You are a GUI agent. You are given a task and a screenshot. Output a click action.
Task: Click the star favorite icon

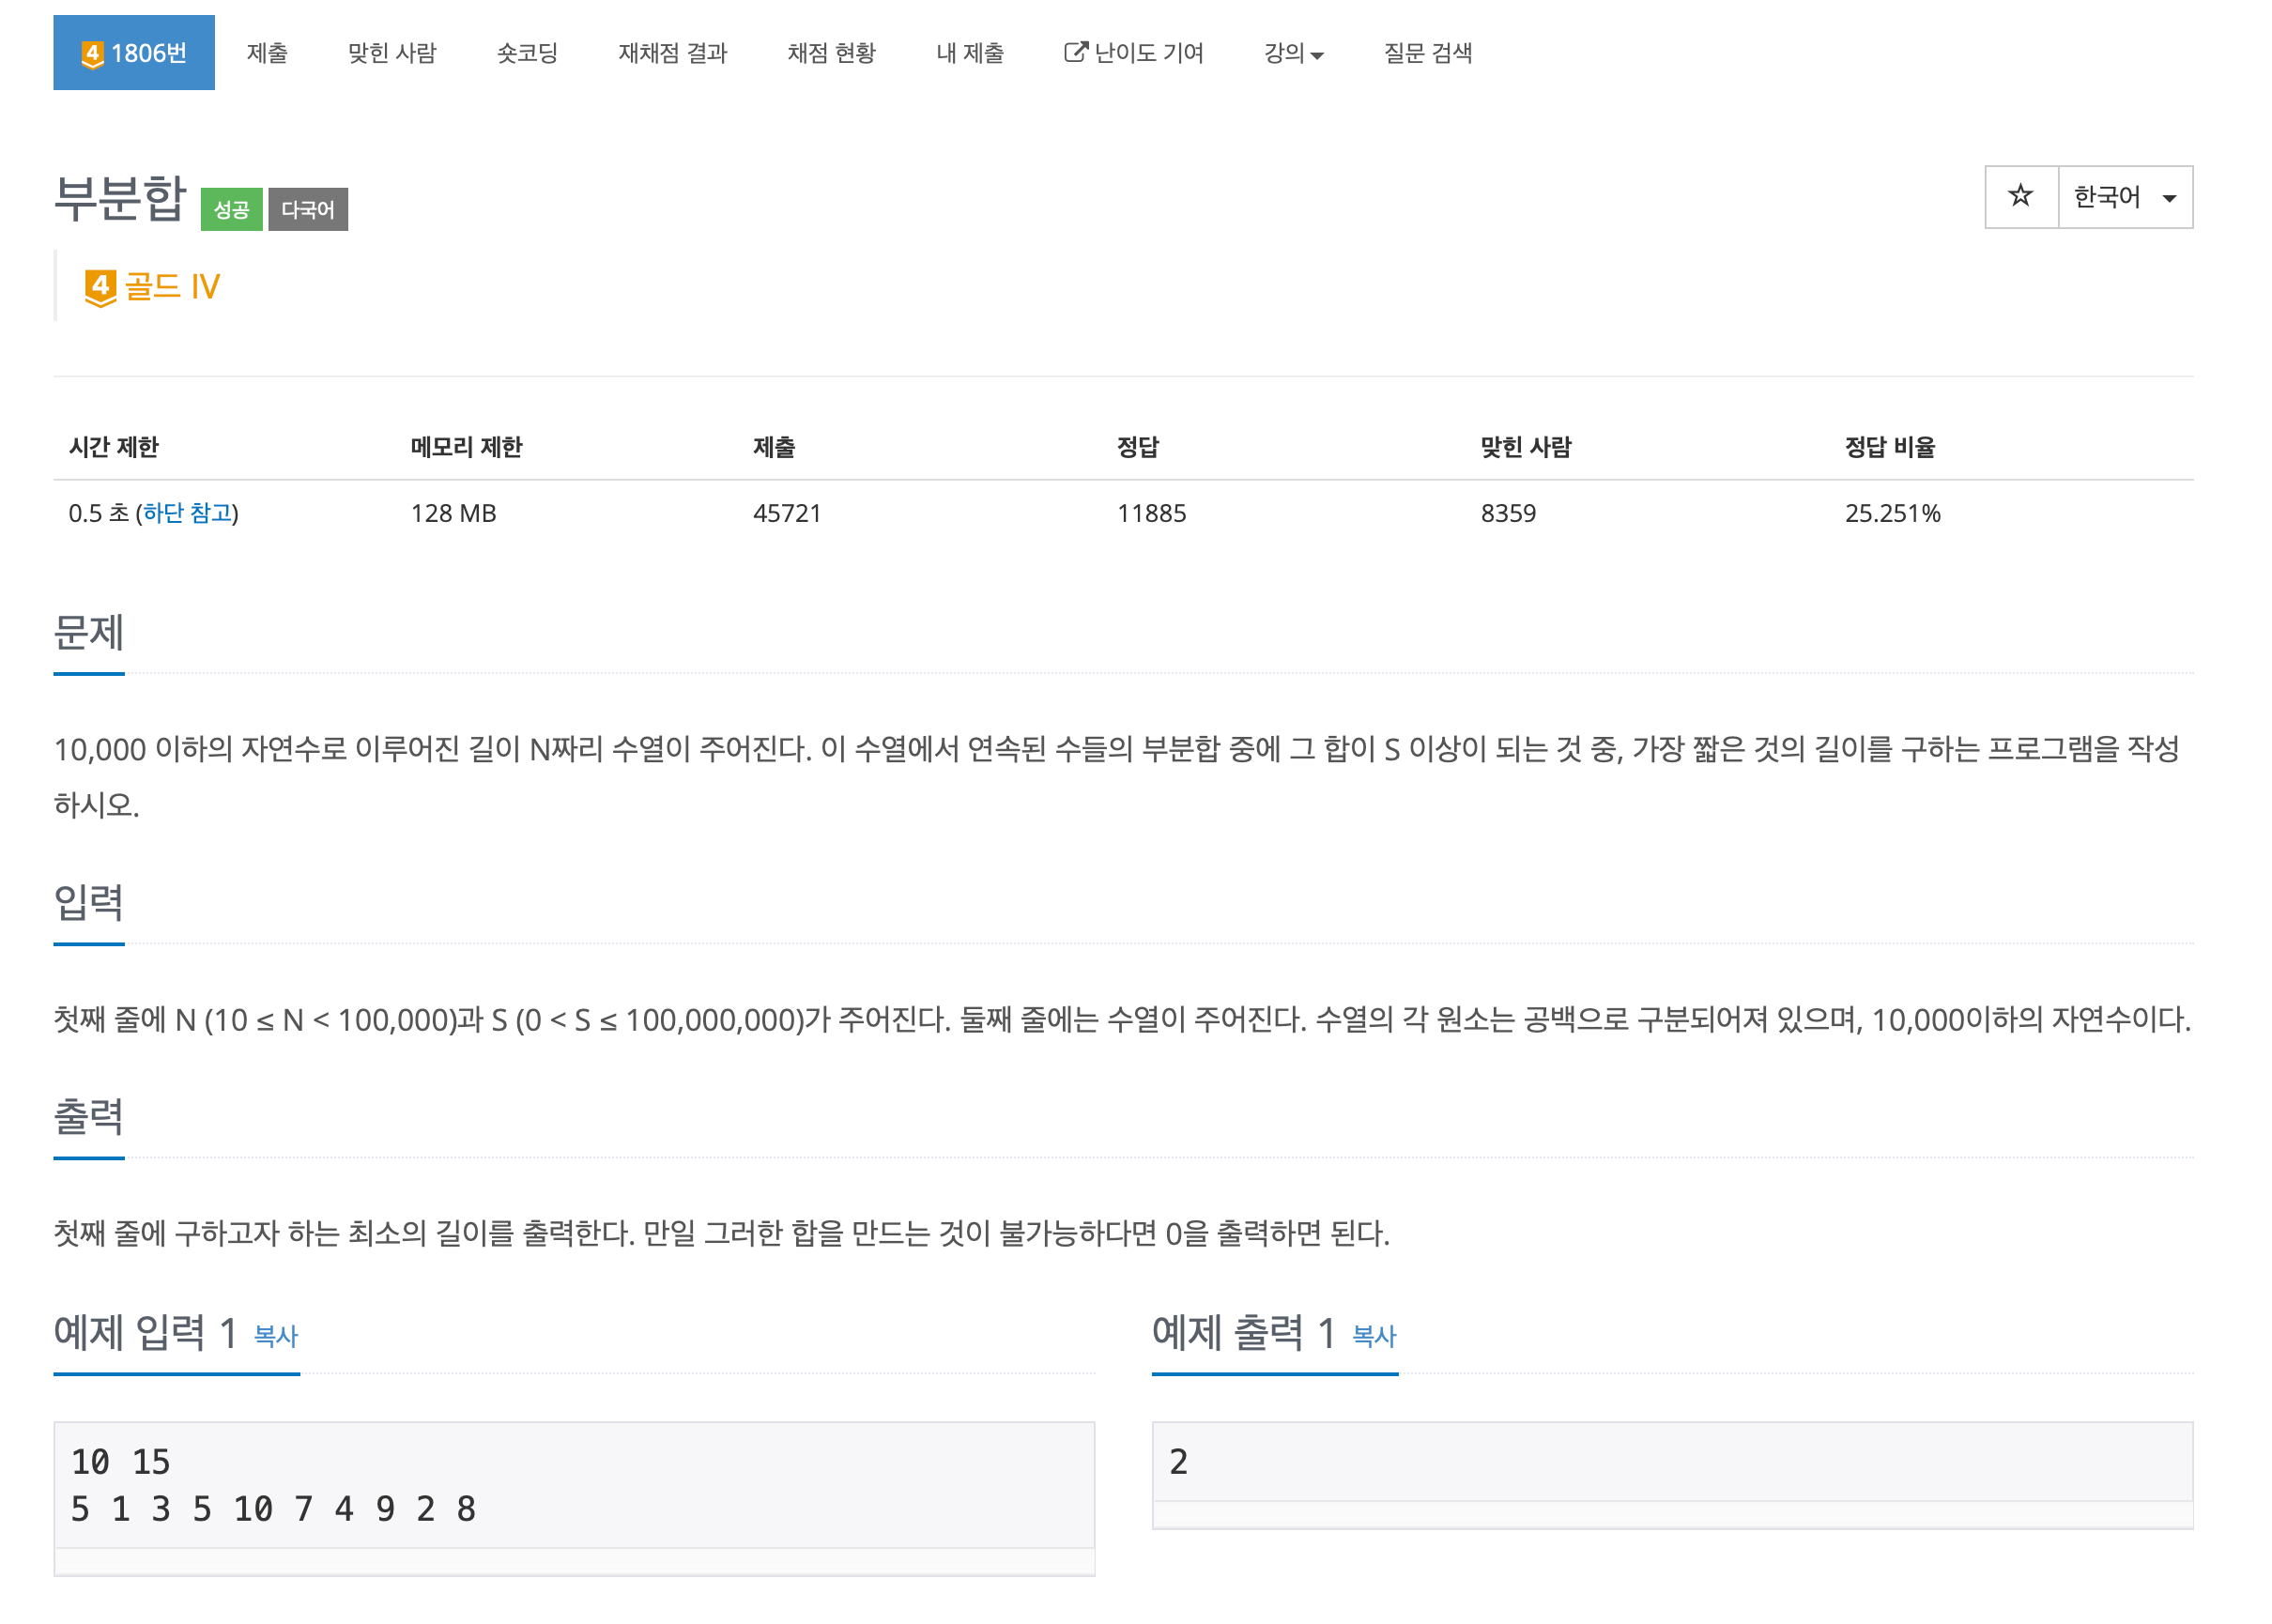[2019, 196]
